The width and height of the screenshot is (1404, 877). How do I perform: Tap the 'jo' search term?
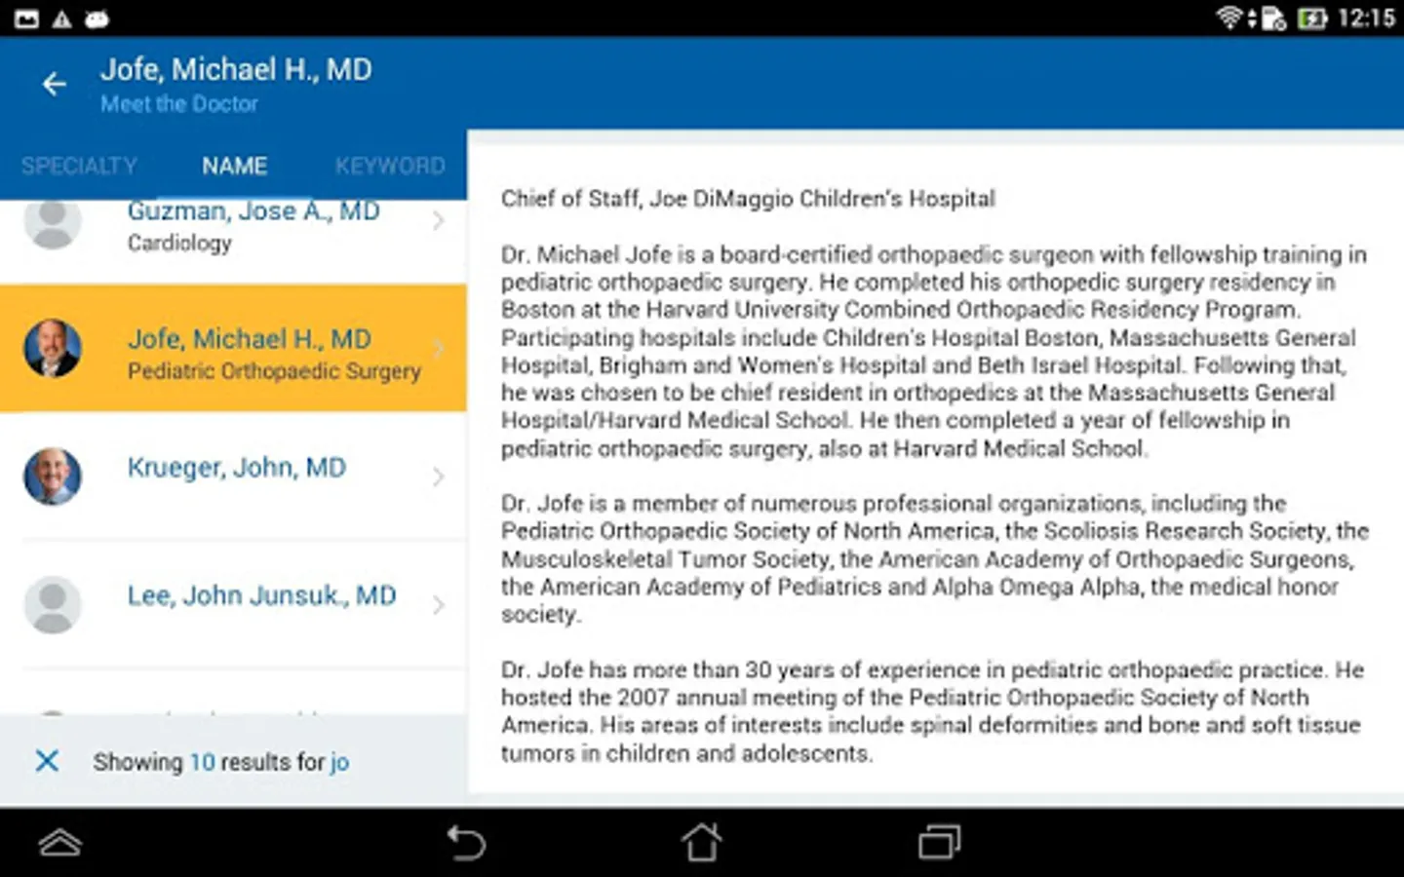click(x=339, y=762)
